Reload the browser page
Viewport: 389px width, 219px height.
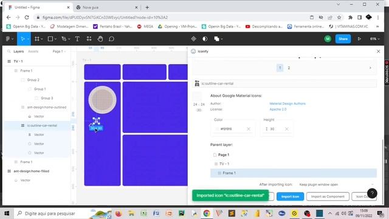point(27,18)
